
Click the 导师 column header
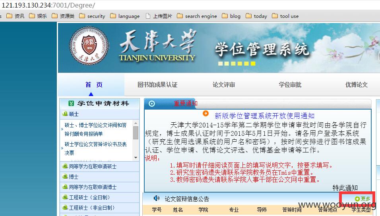point(262,210)
